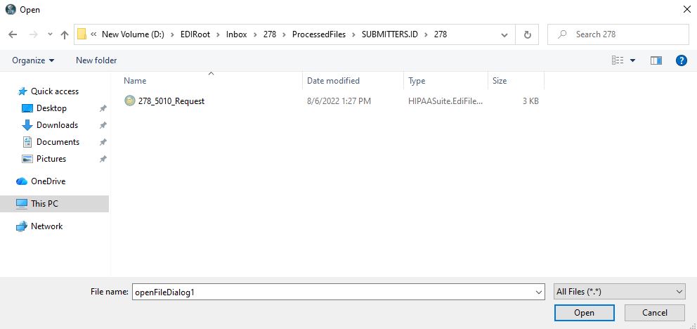Select the 278_5010_Request file
The height and width of the screenshot is (329, 697).
coord(171,101)
